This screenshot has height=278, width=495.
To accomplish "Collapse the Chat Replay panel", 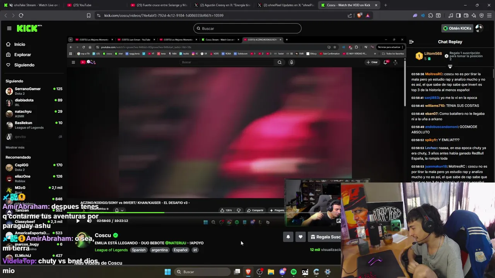I will tap(411, 42).
